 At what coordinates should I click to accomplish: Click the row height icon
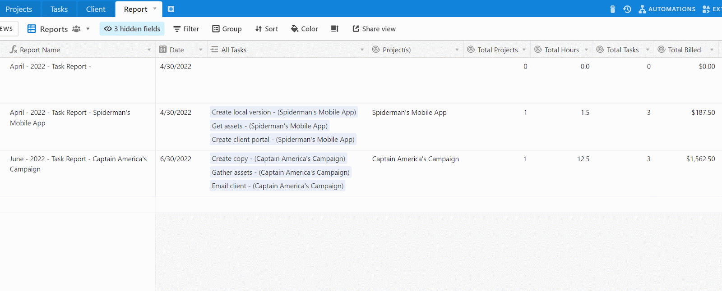(x=334, y=29)
